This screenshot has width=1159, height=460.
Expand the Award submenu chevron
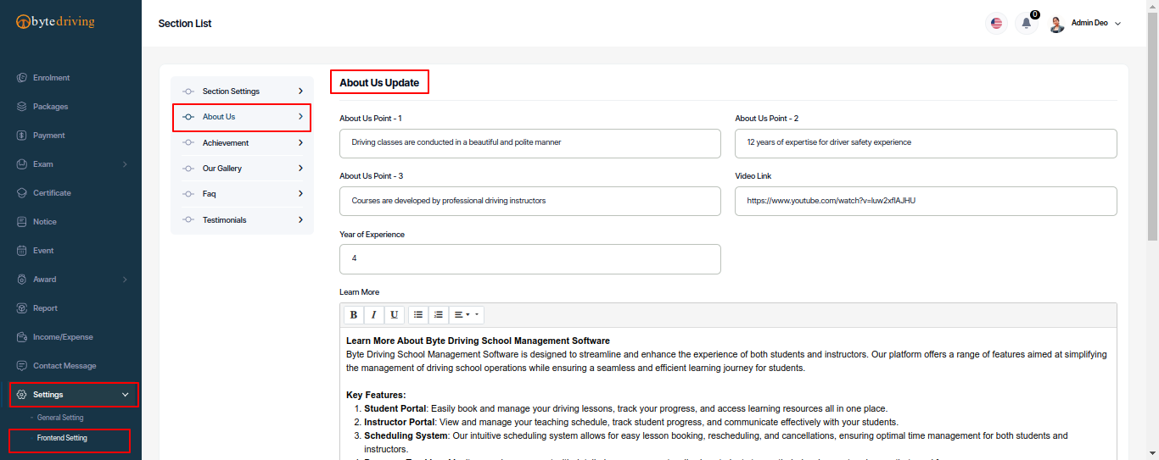click(125, 280)
